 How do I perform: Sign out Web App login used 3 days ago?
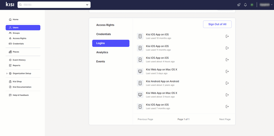[x=227, y=71]
